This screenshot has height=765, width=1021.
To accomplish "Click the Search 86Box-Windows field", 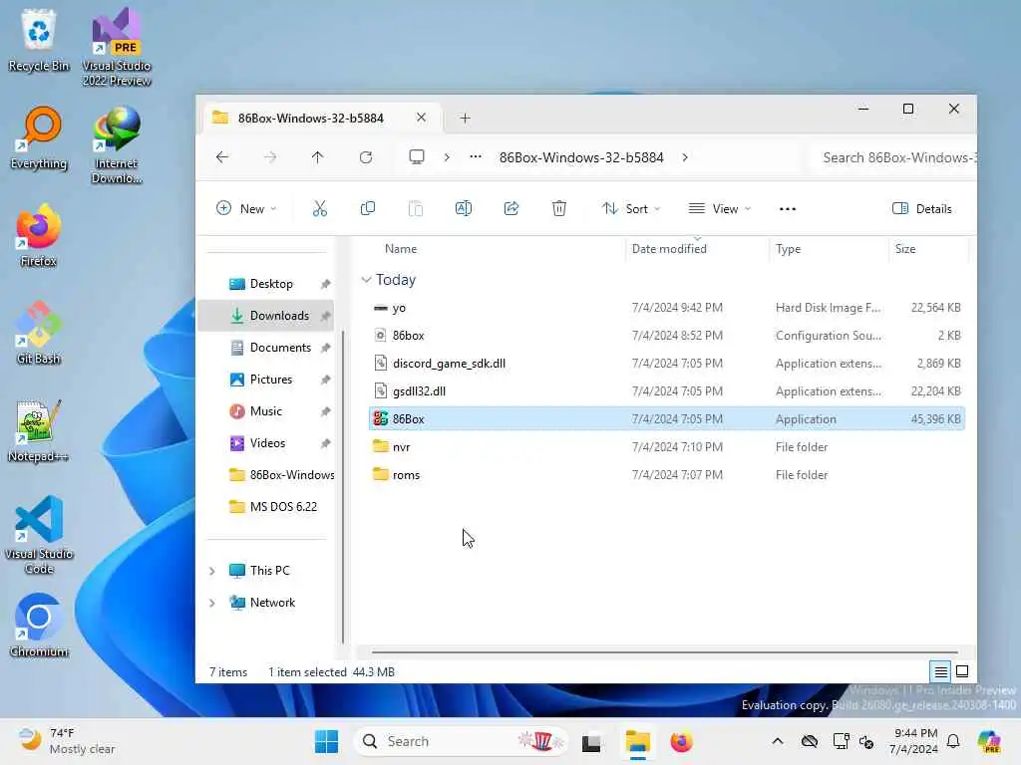I will pyautogui.click(x=893, y=157).
